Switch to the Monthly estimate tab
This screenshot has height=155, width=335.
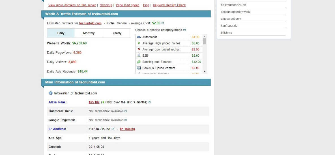[89, 33]
